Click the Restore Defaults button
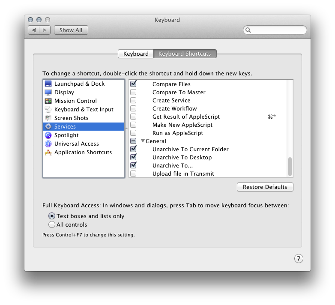 [265, 187]
